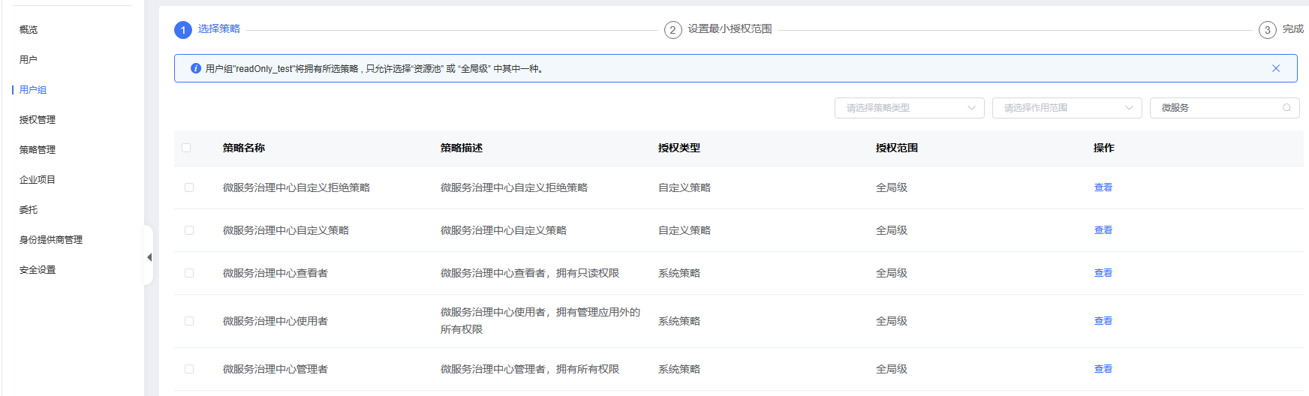Click the 微服务 search input field
Viewport: 1309px width, 396px height.
pyautogui.click(x=1216, y=108)
